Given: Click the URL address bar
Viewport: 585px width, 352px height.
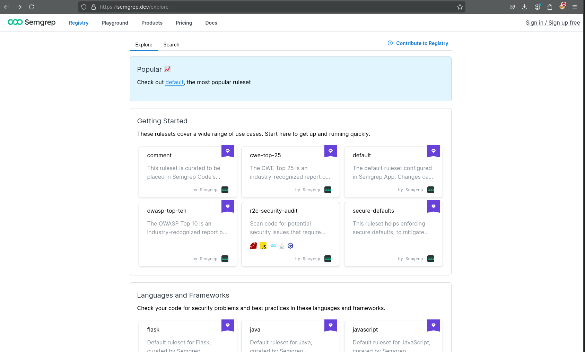Looking at the screenshot, I should [272, 7].
